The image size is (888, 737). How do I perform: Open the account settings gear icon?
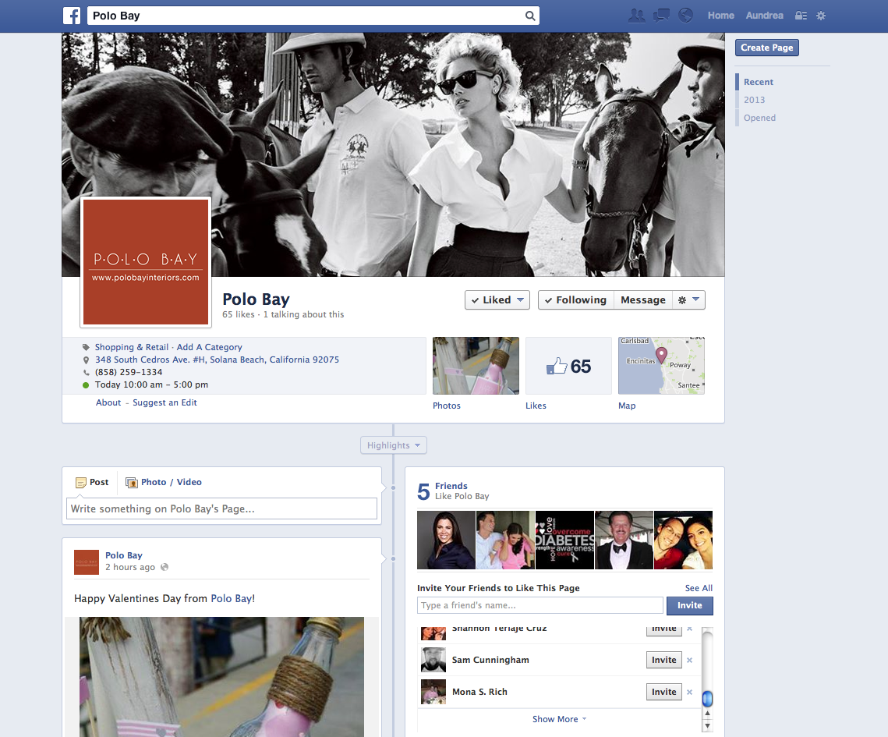pyautogui.click(x=821, y=16)
